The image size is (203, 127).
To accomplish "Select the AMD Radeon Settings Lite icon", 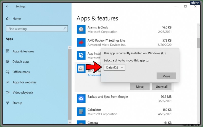I will (81, 42).
